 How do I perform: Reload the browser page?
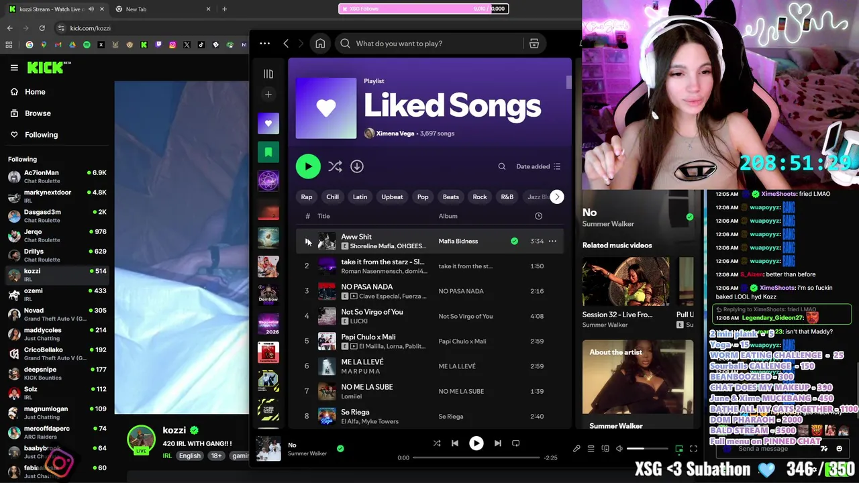coord(42,28)
